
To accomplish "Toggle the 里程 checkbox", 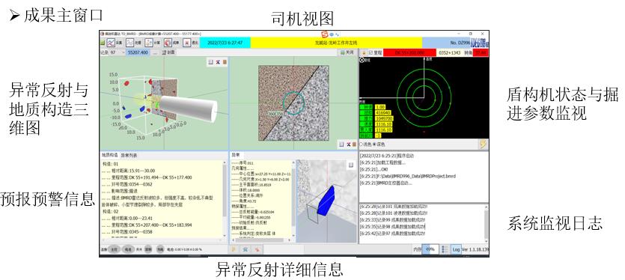I will coord(371,52).
